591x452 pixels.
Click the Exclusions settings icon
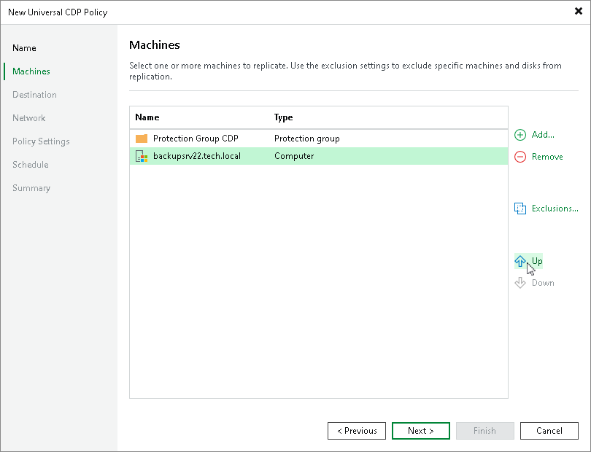coord(519,209)
